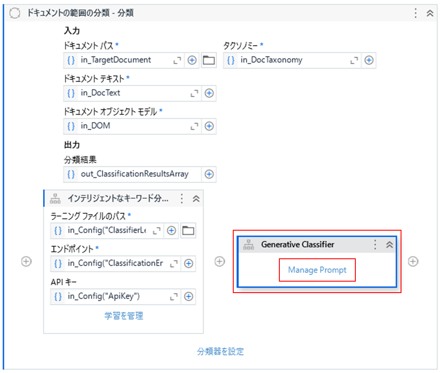
Task: Add activity left of the keyword classifier
Action: tap(26, 261)
